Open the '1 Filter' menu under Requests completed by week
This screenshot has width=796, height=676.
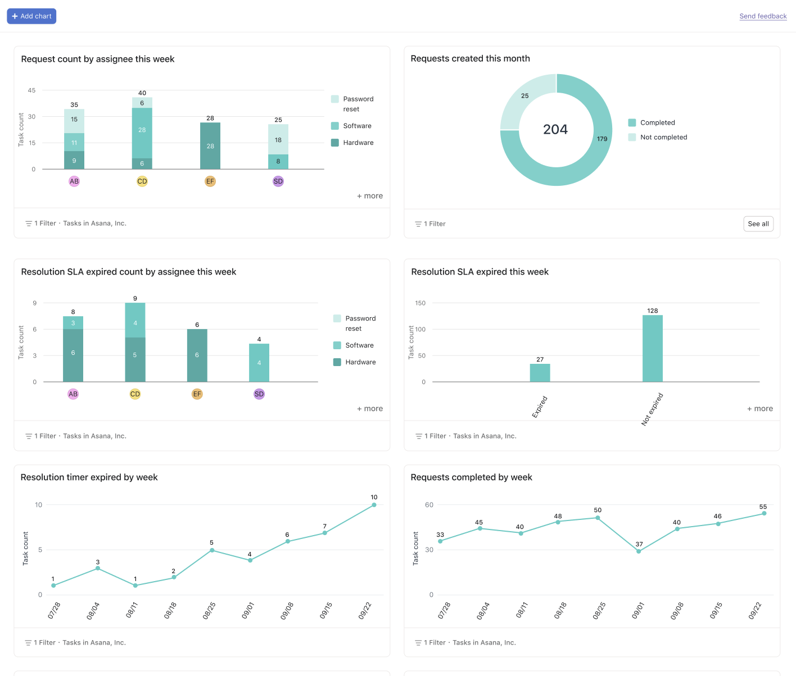pos(436,642)
